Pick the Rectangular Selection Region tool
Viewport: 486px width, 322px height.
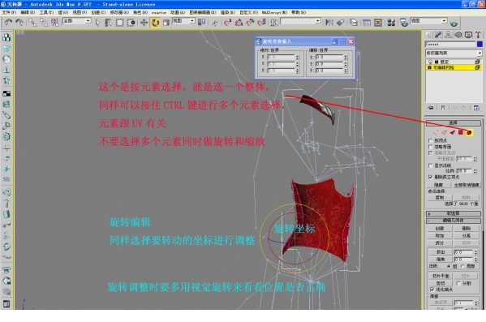(x=119, y=23)
